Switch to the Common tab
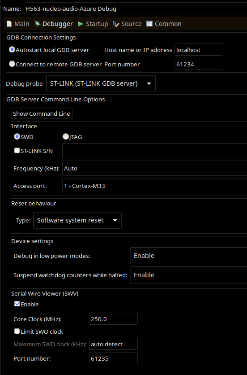247x375 pixels. click(164, 24)
